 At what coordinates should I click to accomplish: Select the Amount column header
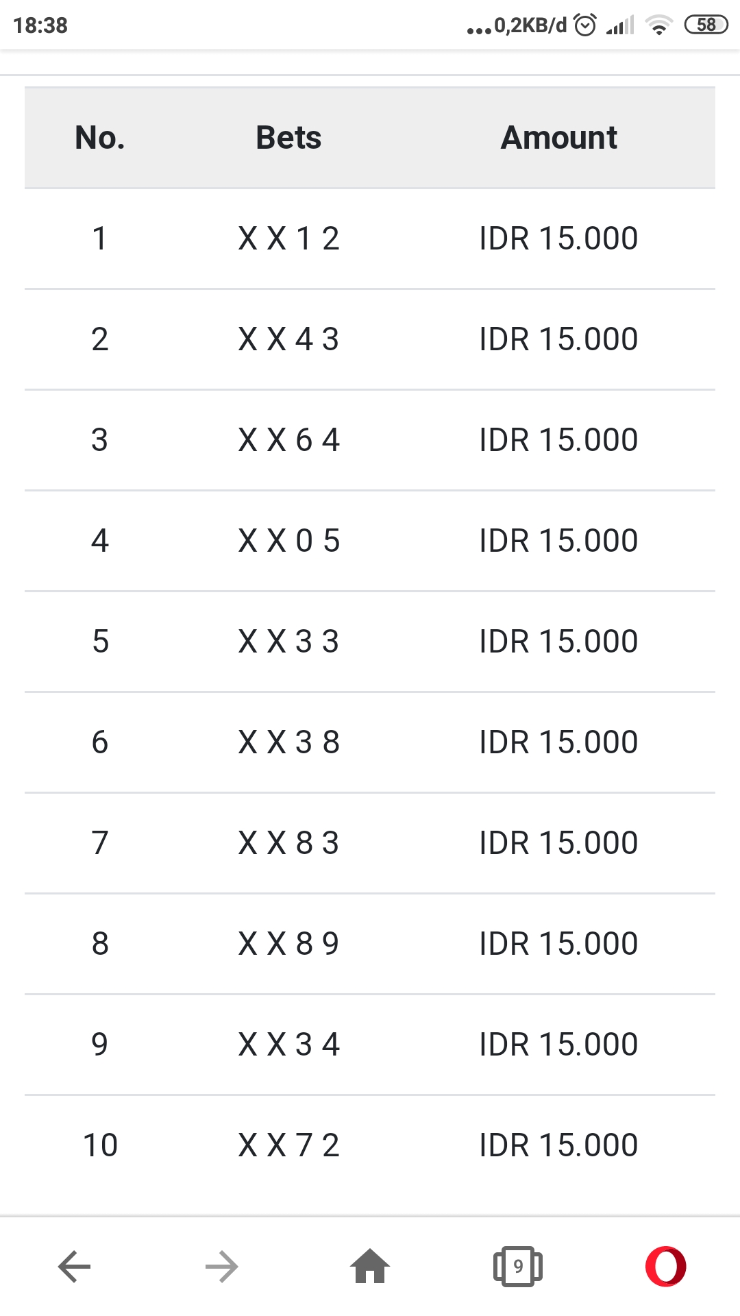click(558, 138)
